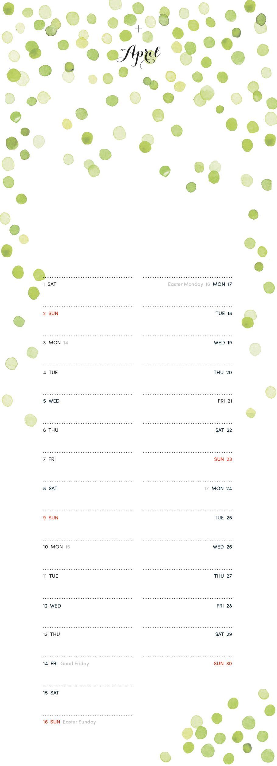This screenshot has height=766, width=277.
Task: Select the red SUN 23 entry
Action: (x=223, y=459)
